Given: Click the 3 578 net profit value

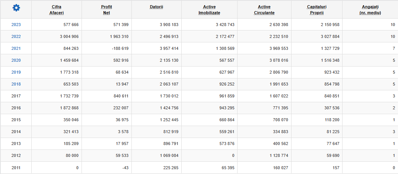Looking at the screenshot, I should click(123, 132).
